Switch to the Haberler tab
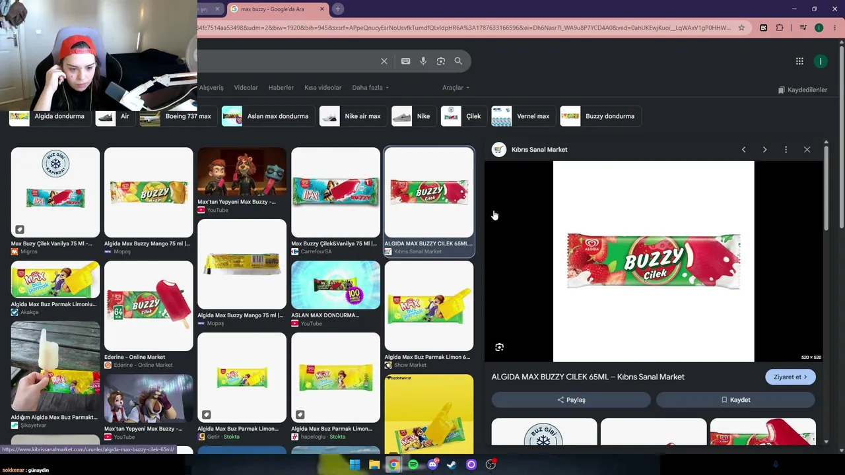 tap(281, 88)
